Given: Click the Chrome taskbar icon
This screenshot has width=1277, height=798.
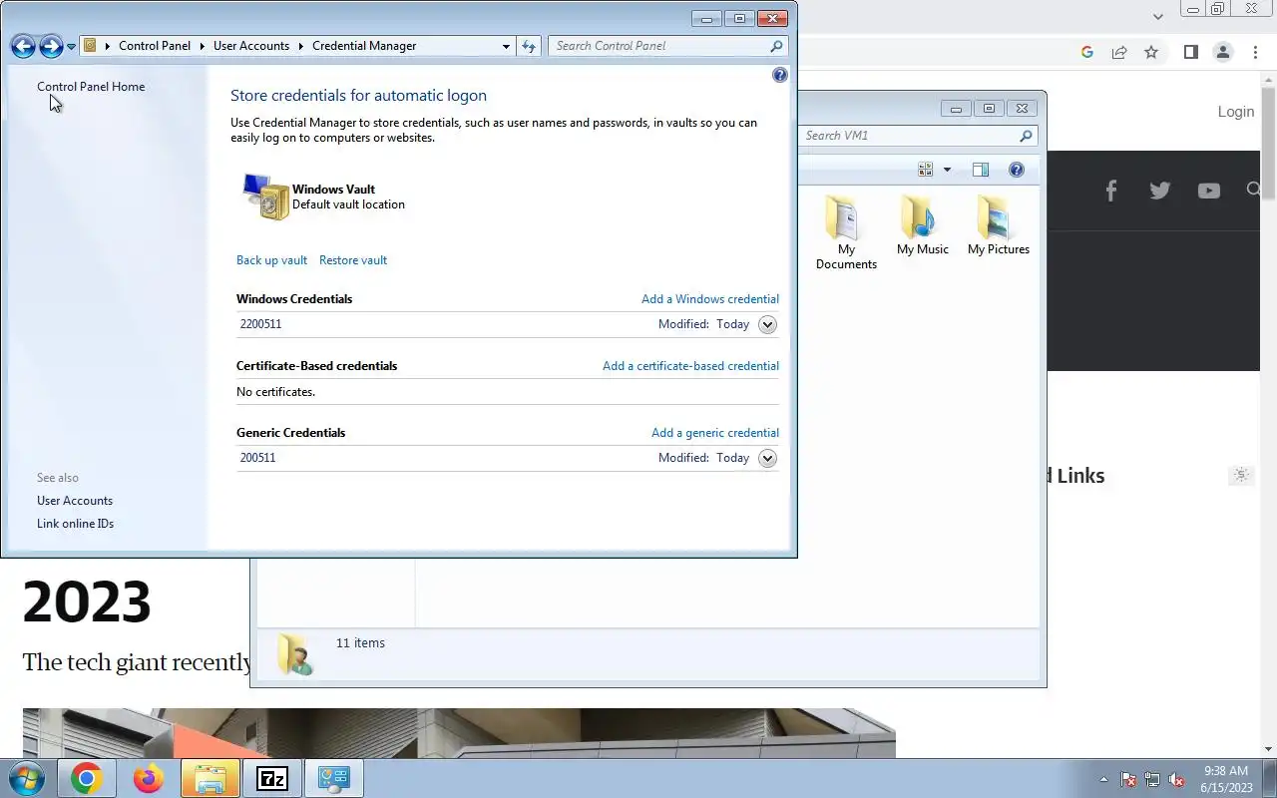Looking at the screenshot, I should point(86,778).
